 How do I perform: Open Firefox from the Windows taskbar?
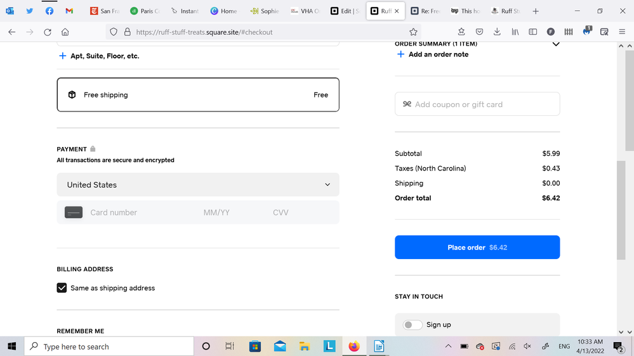[x=354, y=346]
